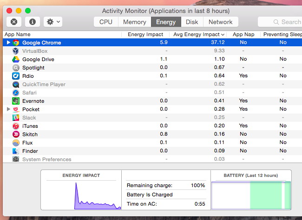Image resolution: width=302 pixels, height=220 pixels.
Task: Sort by Energy Impact column header
Action: pyautogui.click(x=145, y=34)
